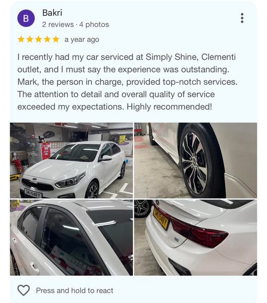Screen dimensions: 267x303
Task: Open reviewer name Bakri
Action: click(52, 13)
